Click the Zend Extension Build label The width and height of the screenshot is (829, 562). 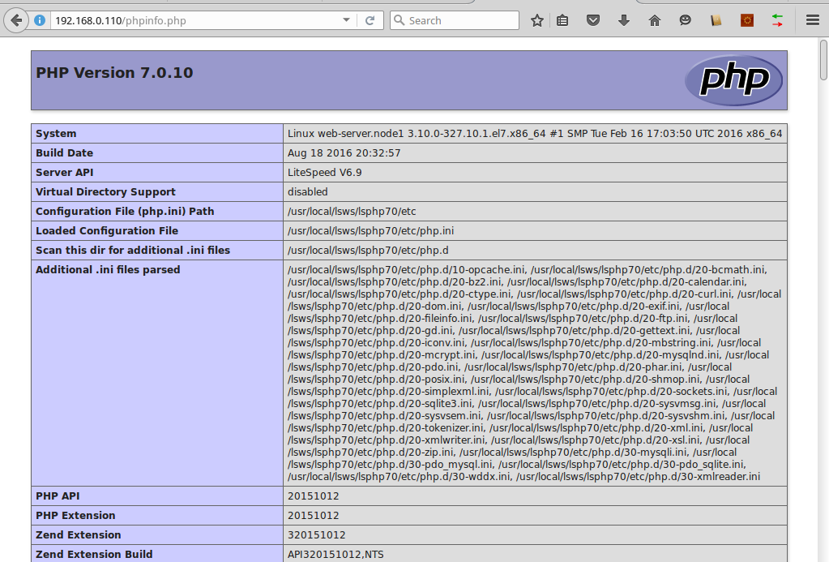(x=94, y=554)
